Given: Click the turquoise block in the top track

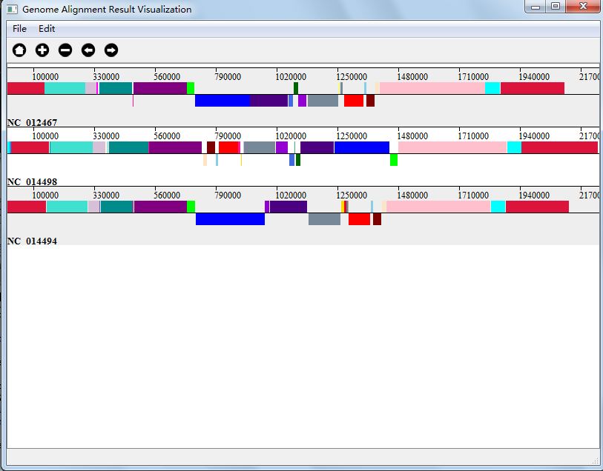Looking at the screenshot, I should pos(65,88).
